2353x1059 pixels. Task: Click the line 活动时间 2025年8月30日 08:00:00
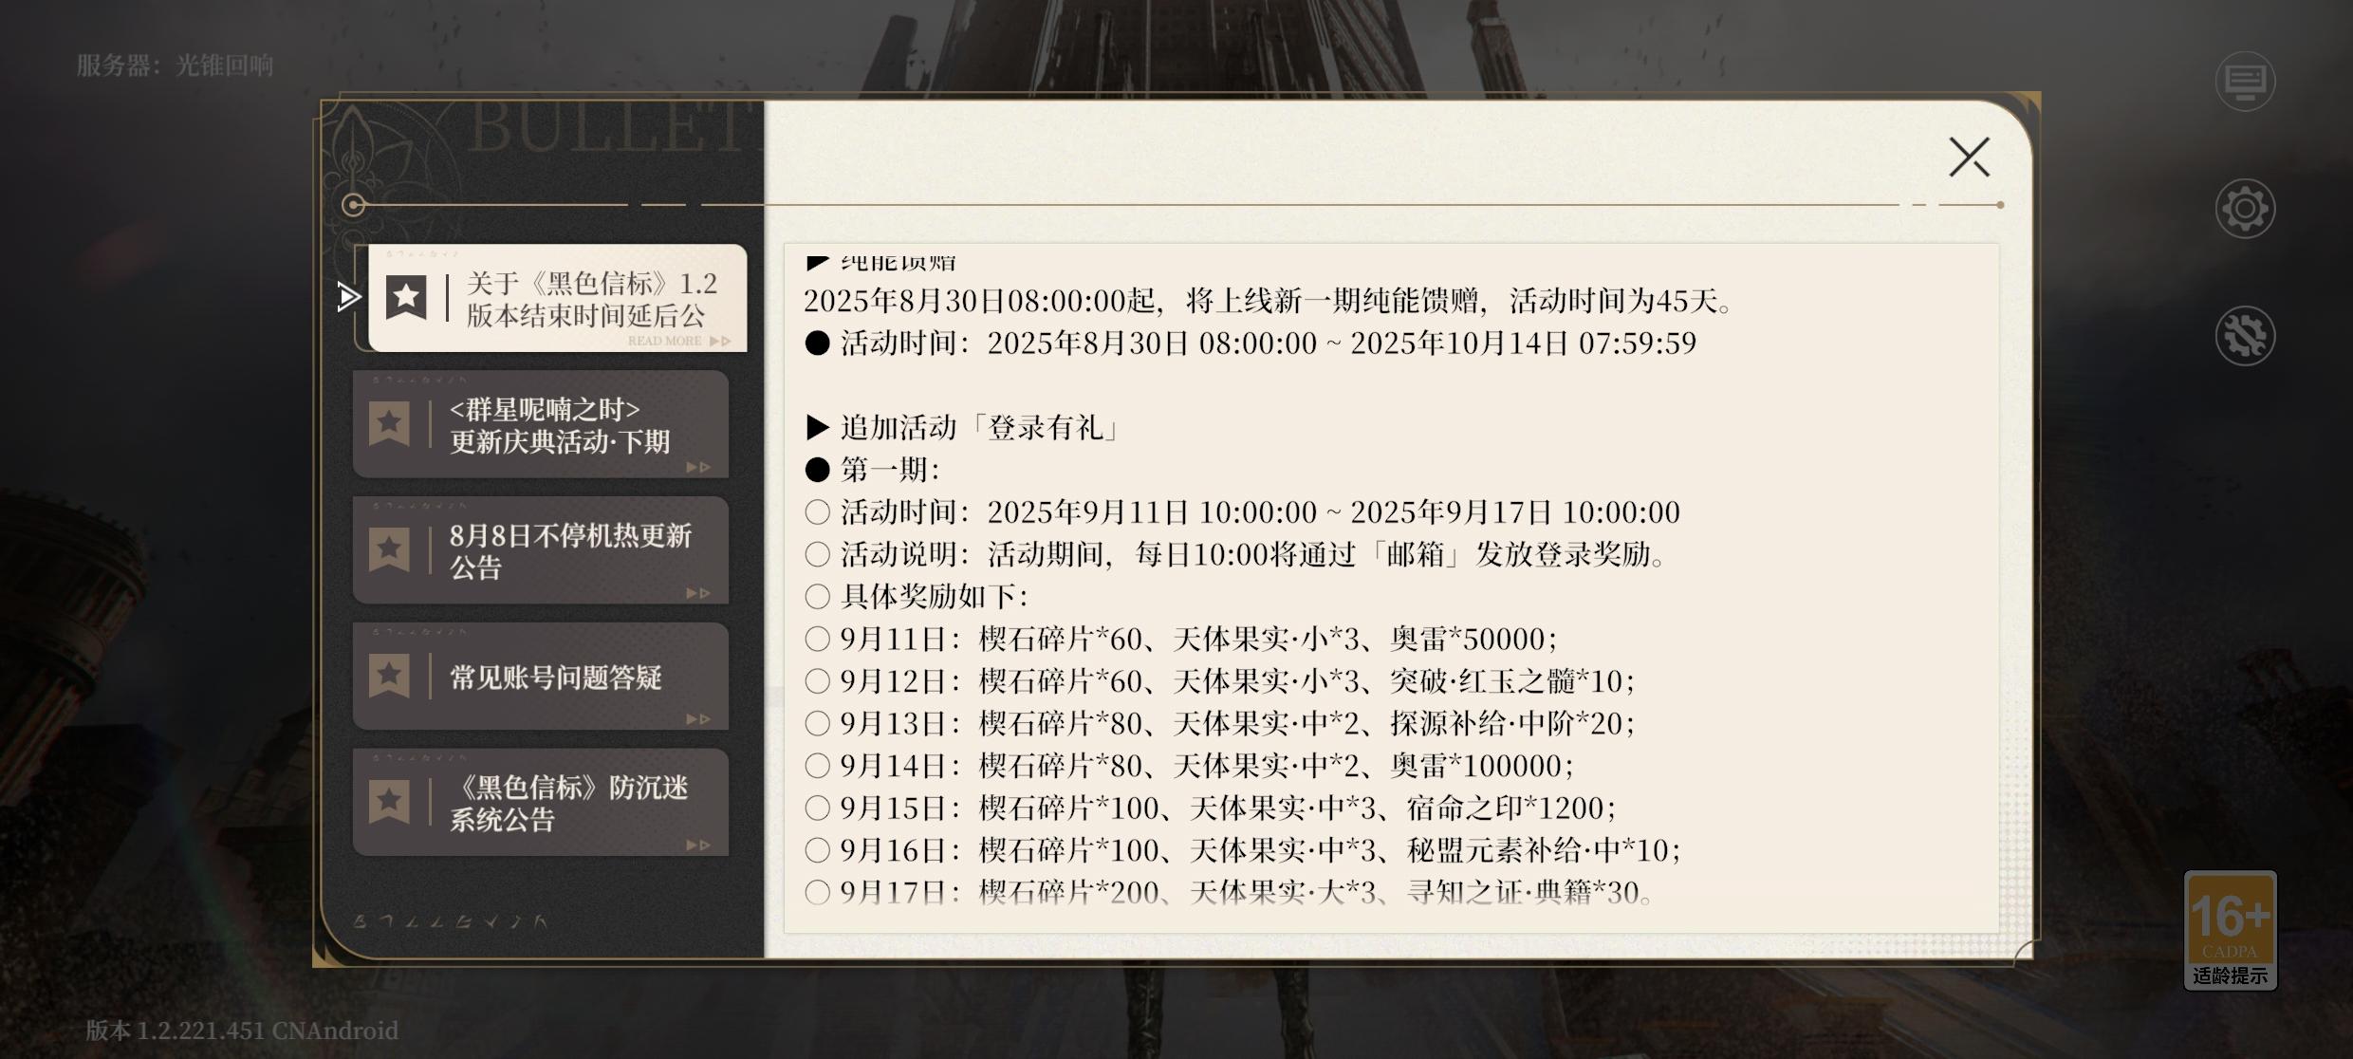click(x=1251, y=344)
